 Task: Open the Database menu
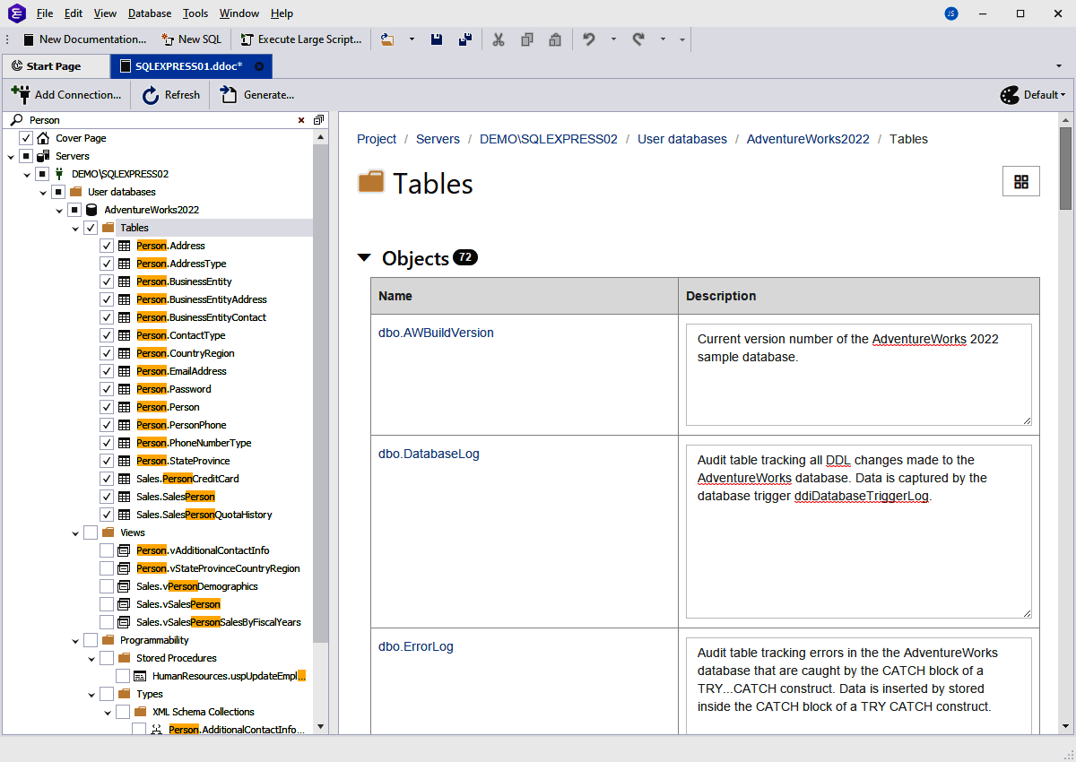tap(149, 13)
